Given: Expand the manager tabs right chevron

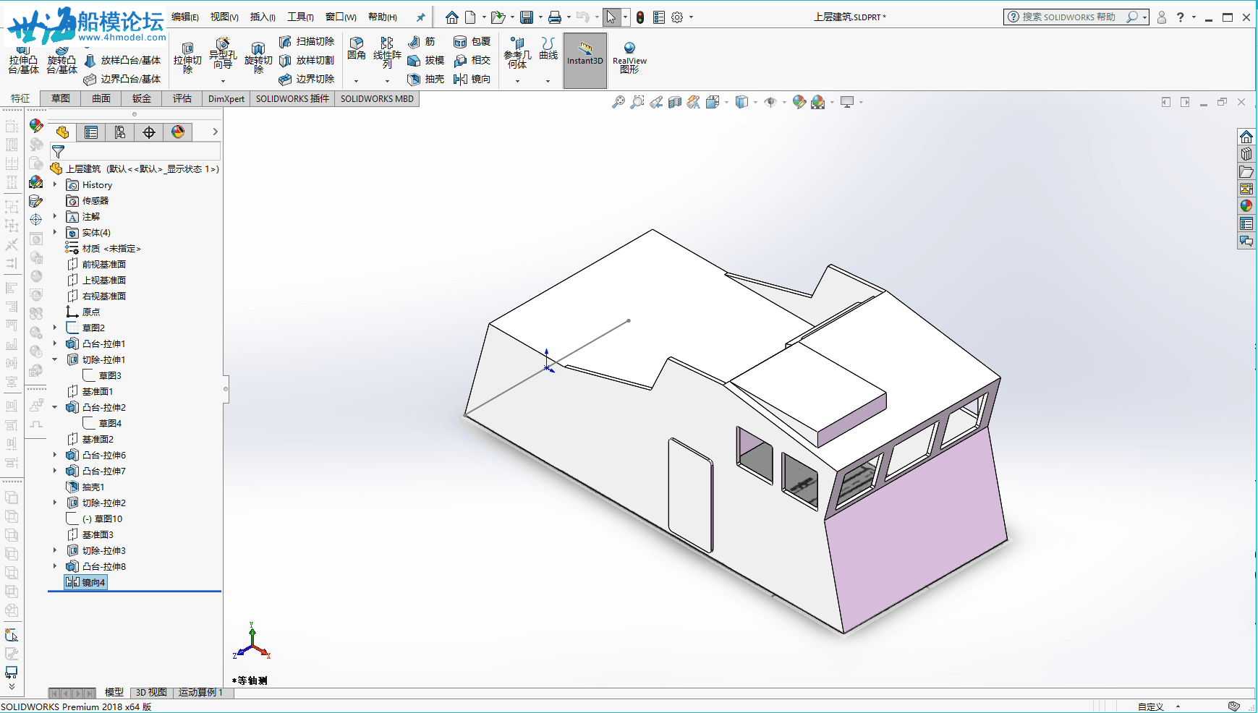Looking at the screenshot, I should 215,132.
